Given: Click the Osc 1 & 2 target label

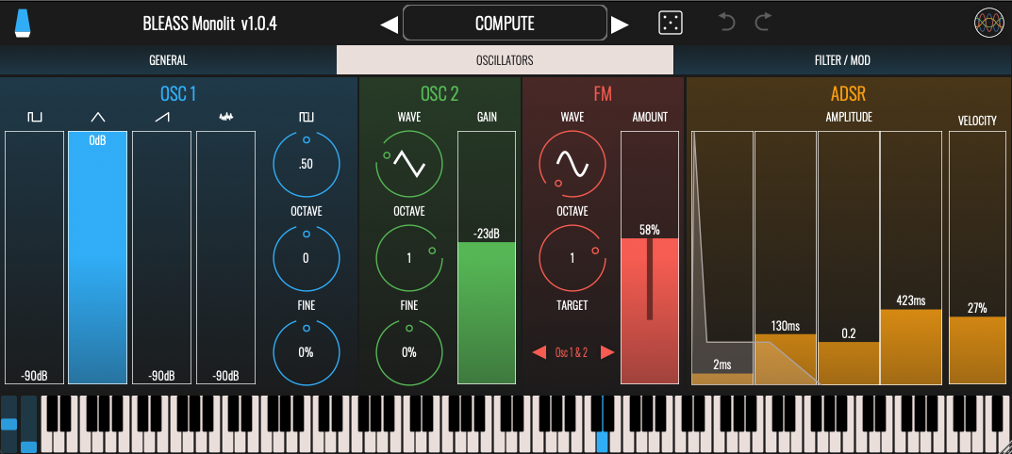Looking at the screenshot, I should 572,352.
